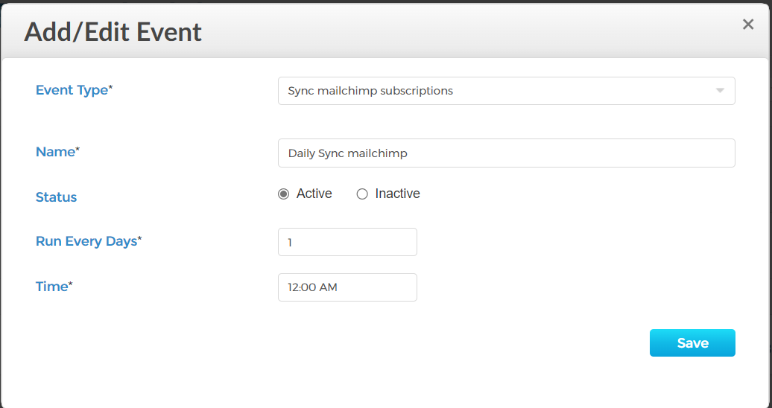This screenshot has height=408, width=772.
Task: Select the Active status radio button
Action: pos(283,194)
